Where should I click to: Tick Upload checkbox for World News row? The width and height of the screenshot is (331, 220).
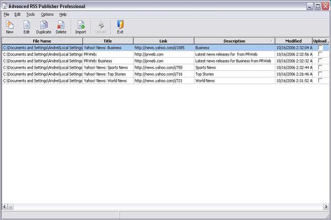[320, 80]
